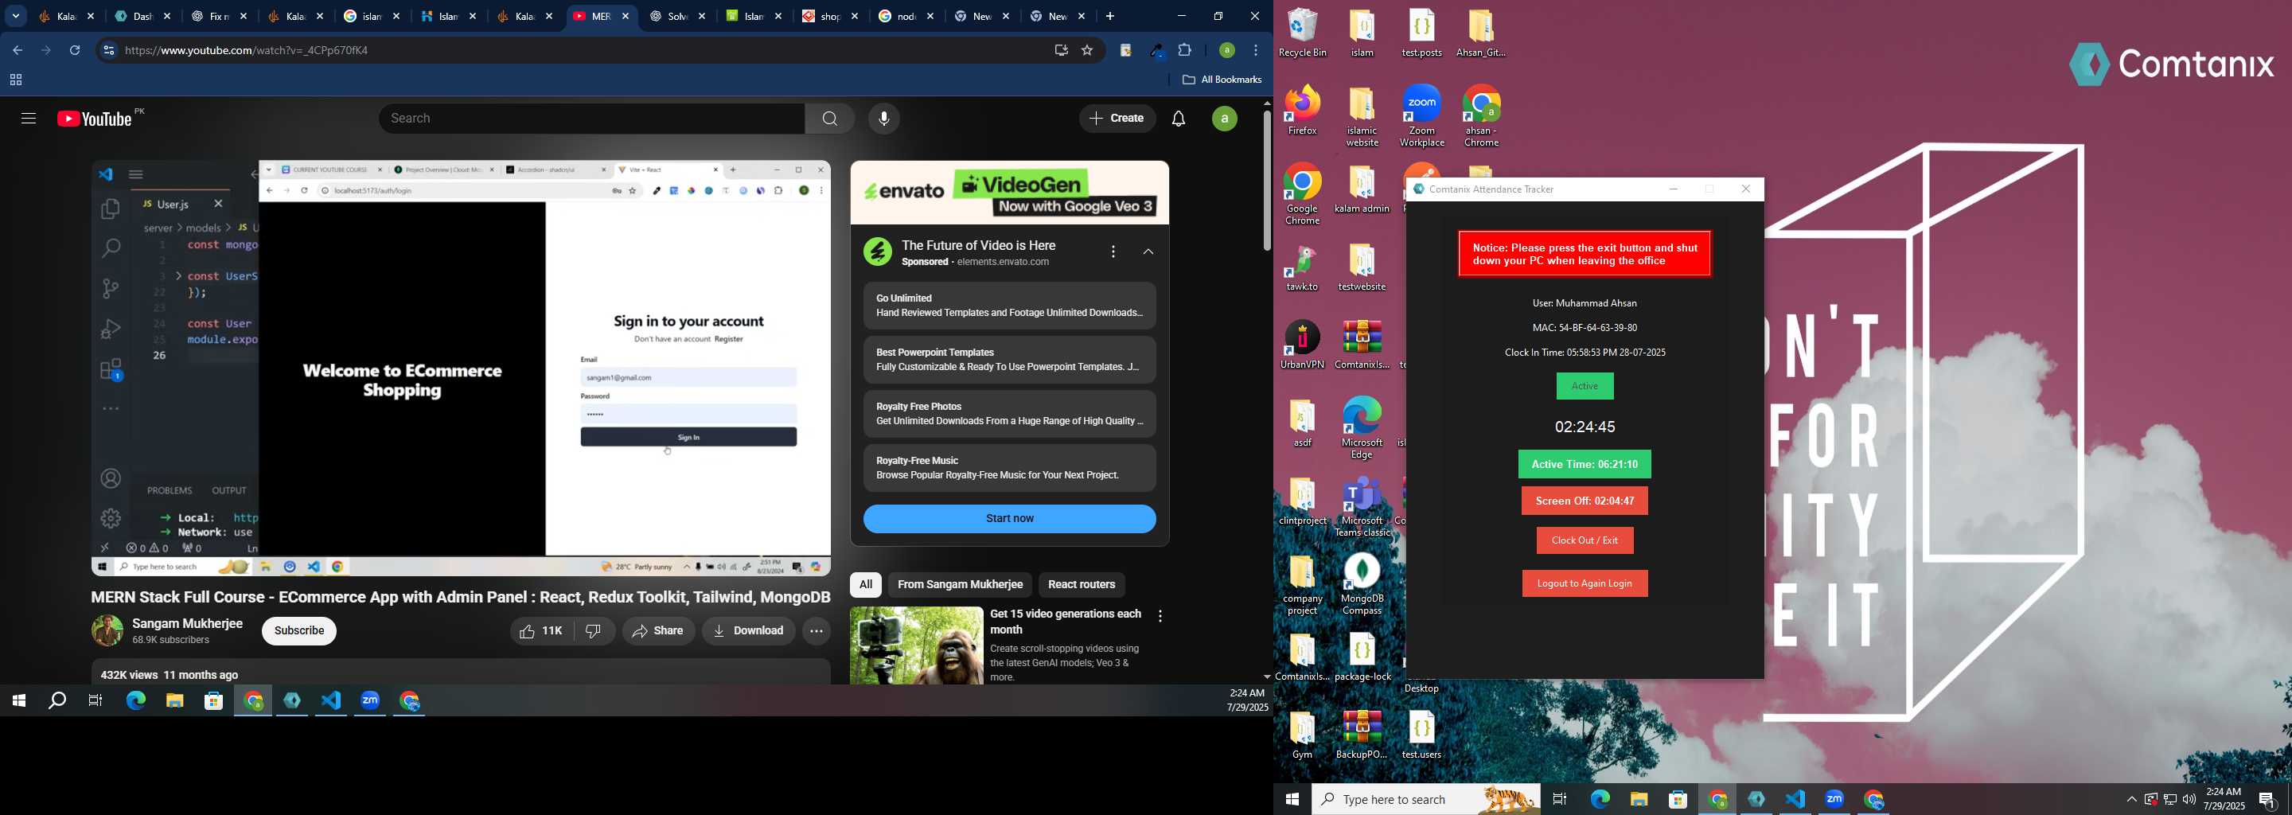Screen dimensions: 2292x815
Task: Open a new Chrome tab
Action: (x=1109, y=16)
